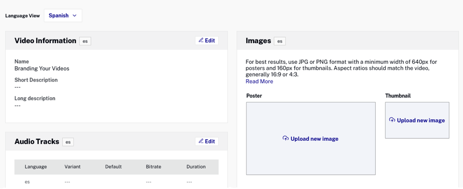
Task: Select the es row in audio tracks table
Action: tap(117, 182)
